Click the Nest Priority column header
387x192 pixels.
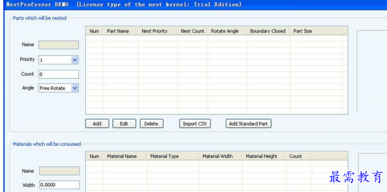tap(158, 31)
